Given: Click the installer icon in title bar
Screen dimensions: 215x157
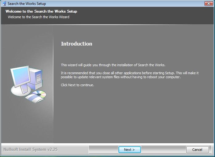Looking at the screenshot, I should (x=4, y=3).
